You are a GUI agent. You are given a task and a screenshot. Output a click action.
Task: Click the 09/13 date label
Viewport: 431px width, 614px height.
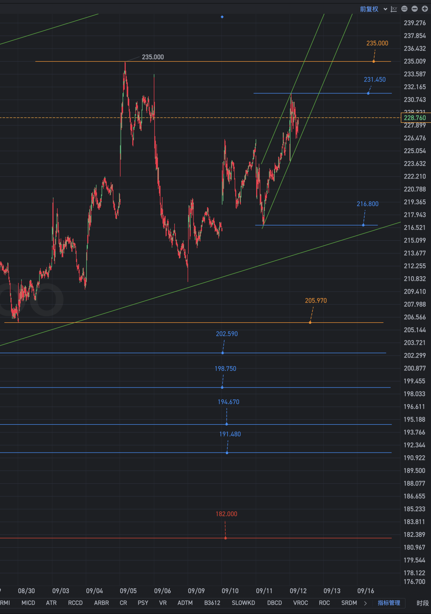pyautogui.click(x=332, y=591)
